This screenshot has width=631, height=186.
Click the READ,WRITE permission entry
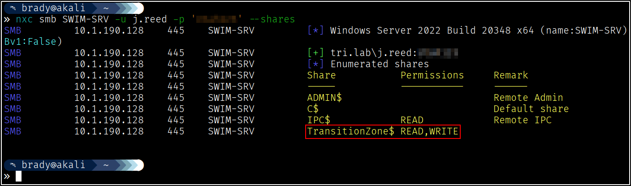coord(429,131)
